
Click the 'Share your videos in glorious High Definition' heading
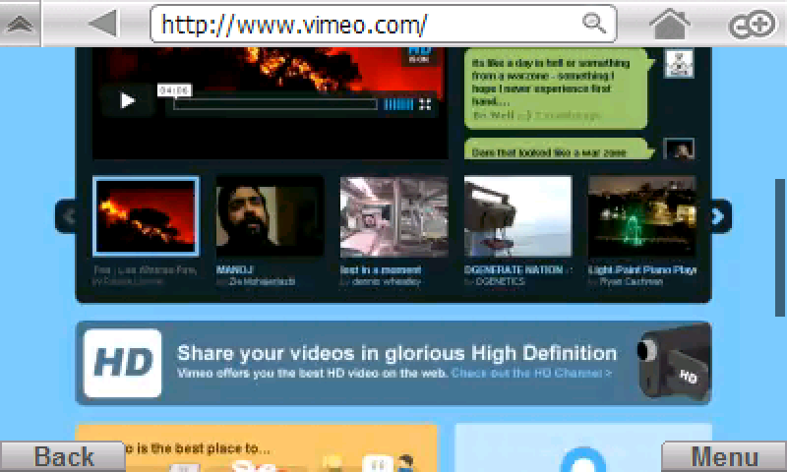point(397,353)
